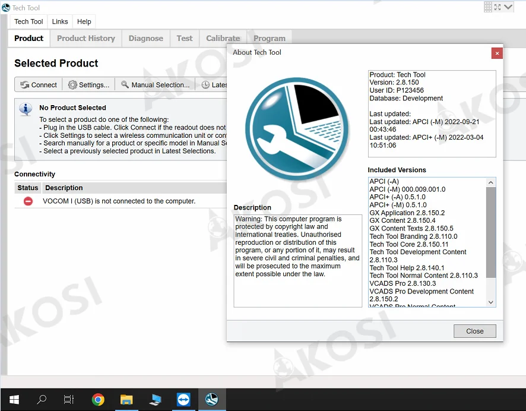Open Manual Selection search

tap(156, 85)
